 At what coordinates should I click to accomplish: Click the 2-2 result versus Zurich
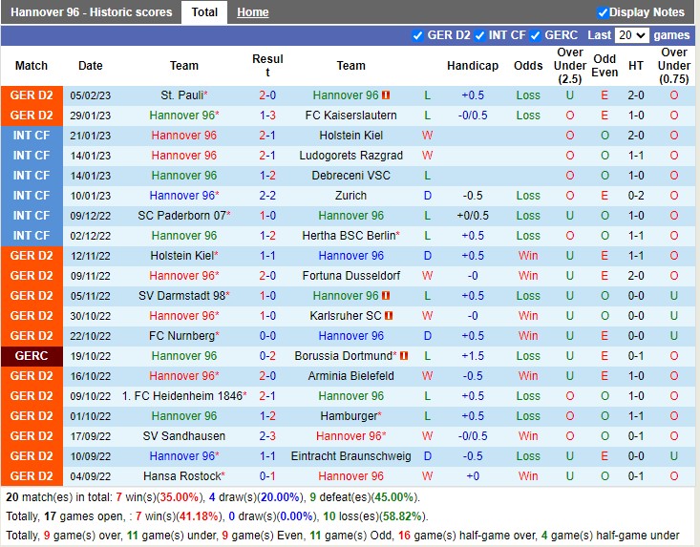click(x=267, y=196)
